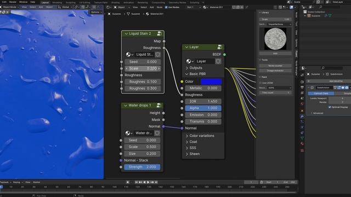The image size is (351, 197).
Task: Toggle the Use Nodes checkbox
Action: coord(166,7)
